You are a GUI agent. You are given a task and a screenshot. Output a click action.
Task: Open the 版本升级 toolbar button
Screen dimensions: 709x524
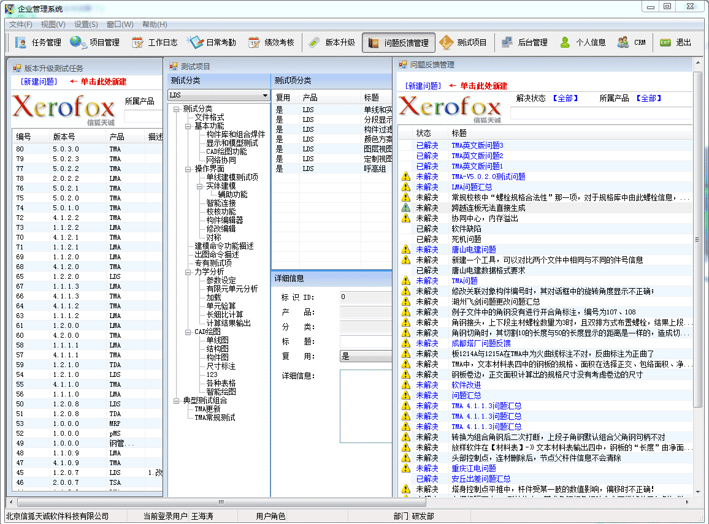(x=331, y=42)
